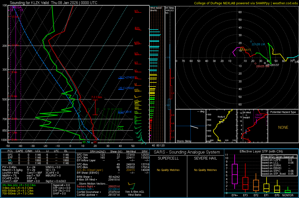Click the -30 C=27403' level label
The image size is (299, 198).
[x=126, y=77]
